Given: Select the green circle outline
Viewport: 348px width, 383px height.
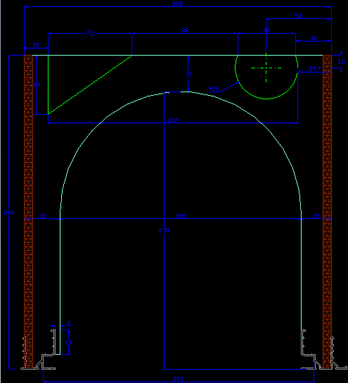Looking at the screenshot, I should [266, 77].
